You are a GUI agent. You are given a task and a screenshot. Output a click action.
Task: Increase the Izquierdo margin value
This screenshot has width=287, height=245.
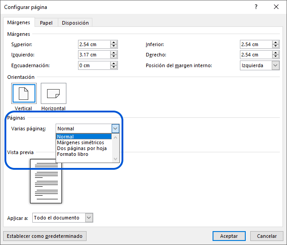113,53
